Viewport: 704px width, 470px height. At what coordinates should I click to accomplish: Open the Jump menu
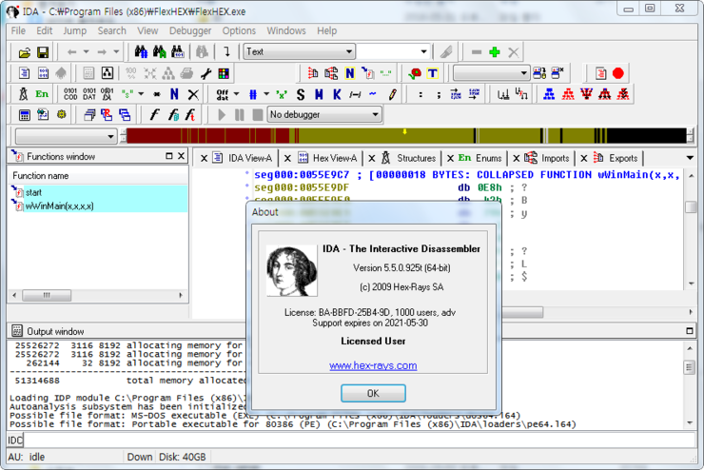point(74,30)
